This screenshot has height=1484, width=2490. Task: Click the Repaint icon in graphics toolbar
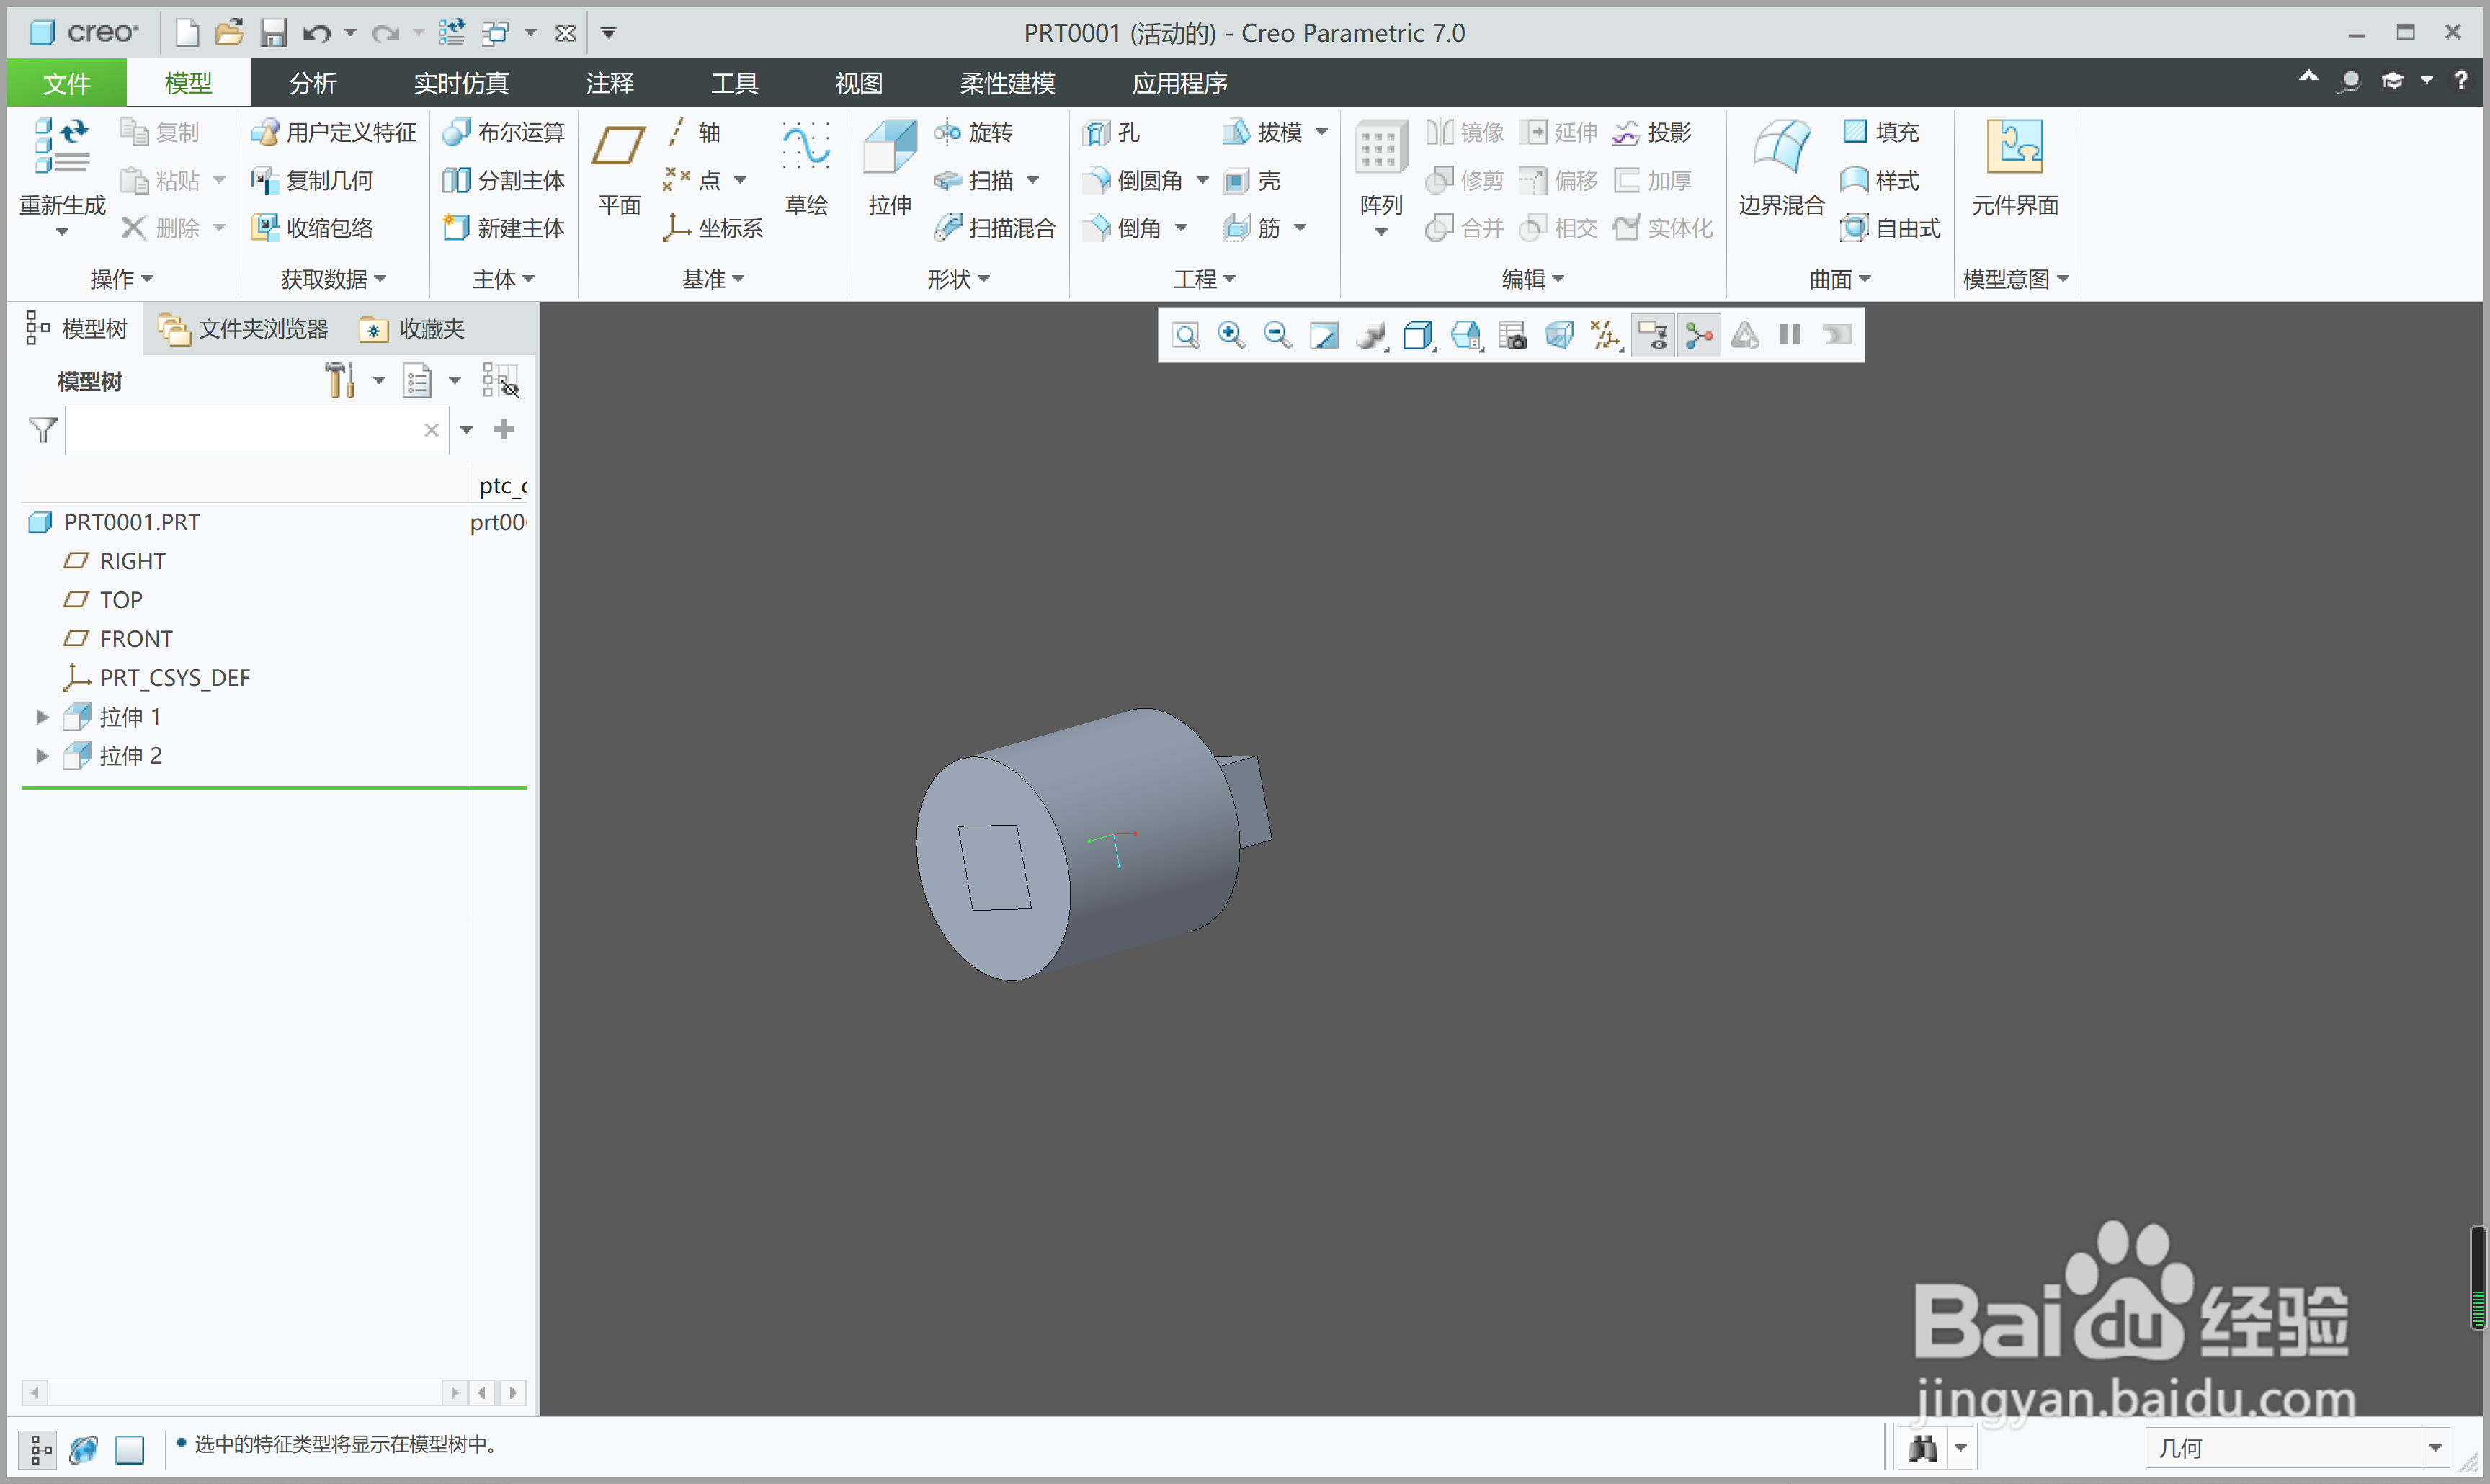[x=1324, y=335]
